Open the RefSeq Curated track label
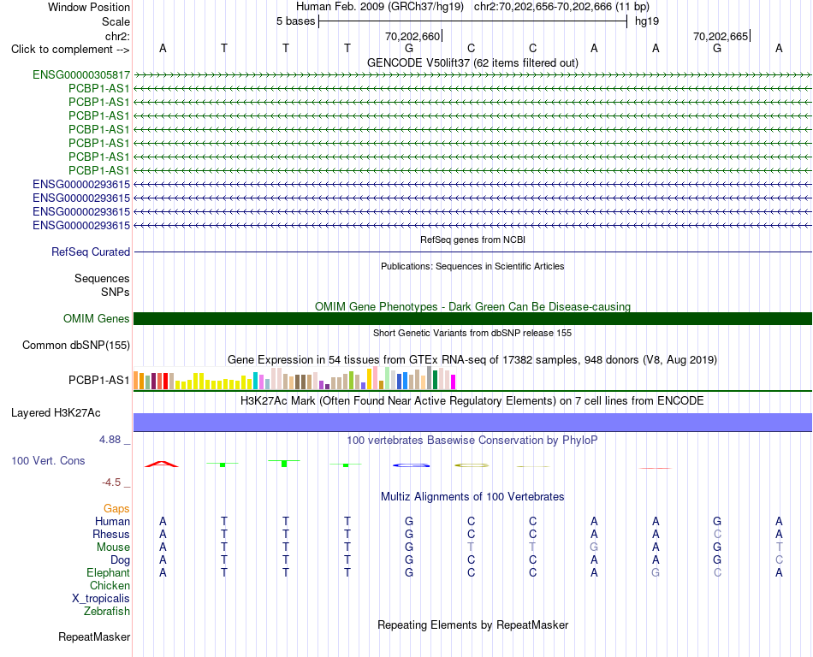 [x=91, y=252]
